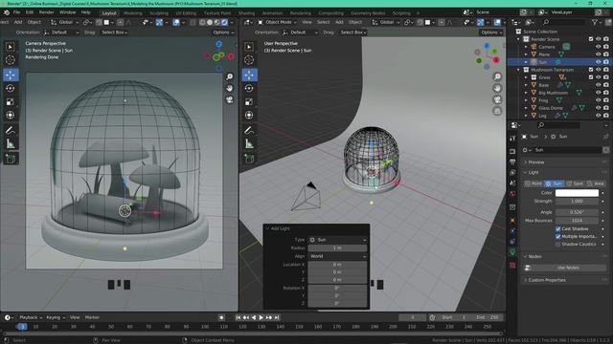Open the Type dropdown in Add Light panel

[338, 240]
